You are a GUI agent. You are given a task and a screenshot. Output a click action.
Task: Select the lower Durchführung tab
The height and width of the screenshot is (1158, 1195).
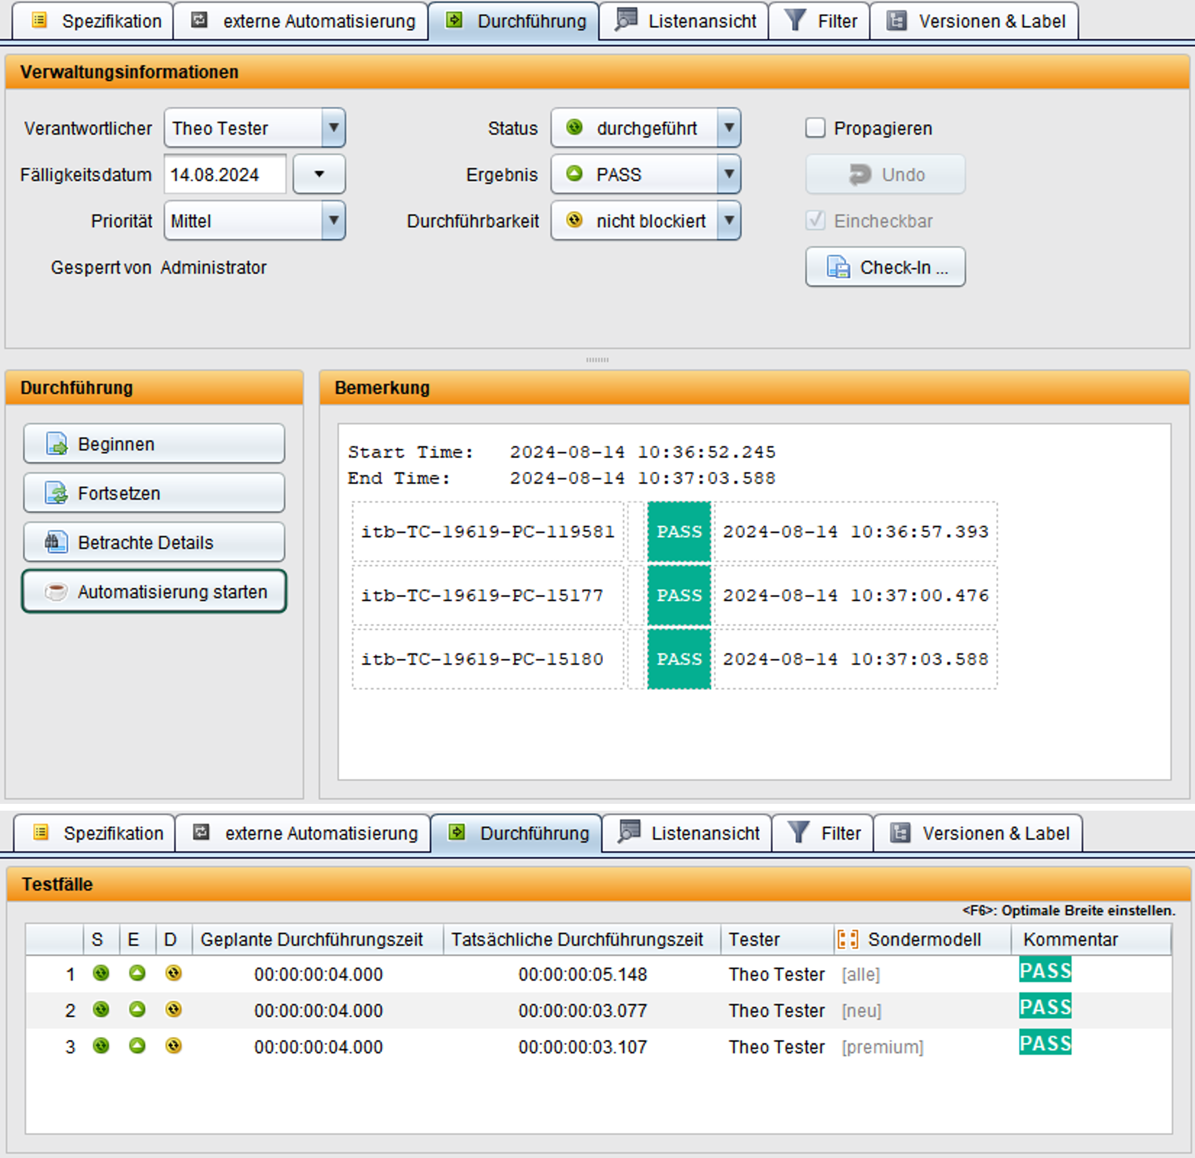pos(516,833)
